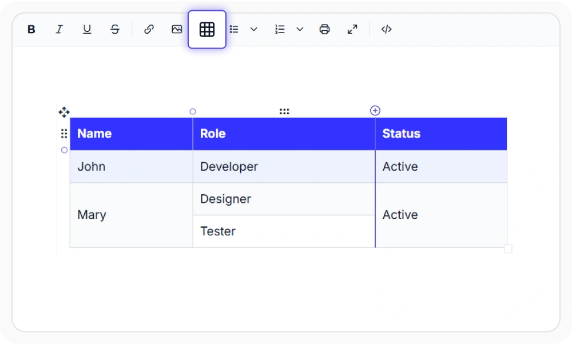Apply bulleted list

pyautogui.click(x=234, y=29)
